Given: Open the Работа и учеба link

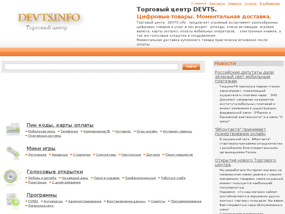Looking at the screenshot, I should tap(173, 178).
